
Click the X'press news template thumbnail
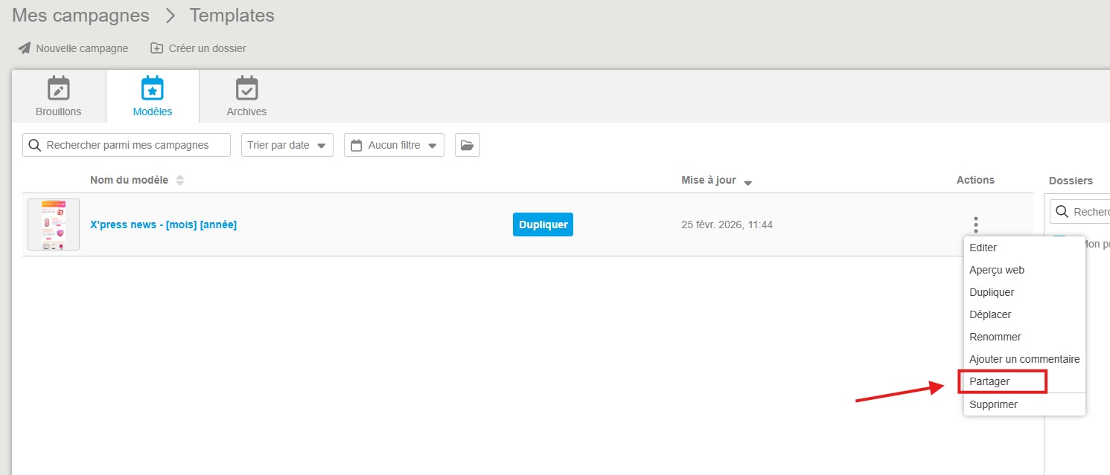pyautogui.click(x=54, y=224)
